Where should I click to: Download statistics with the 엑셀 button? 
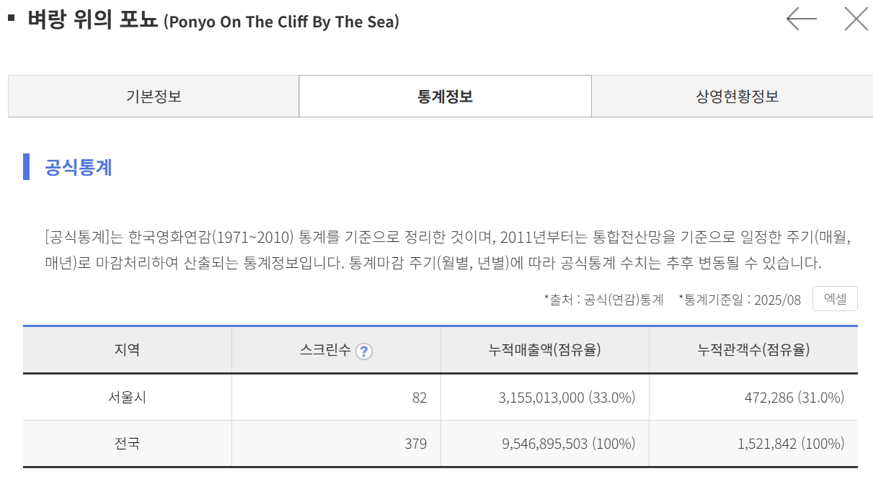tap(835, 299)
